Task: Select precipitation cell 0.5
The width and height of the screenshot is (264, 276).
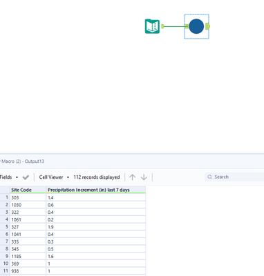Action: point(96,249)
